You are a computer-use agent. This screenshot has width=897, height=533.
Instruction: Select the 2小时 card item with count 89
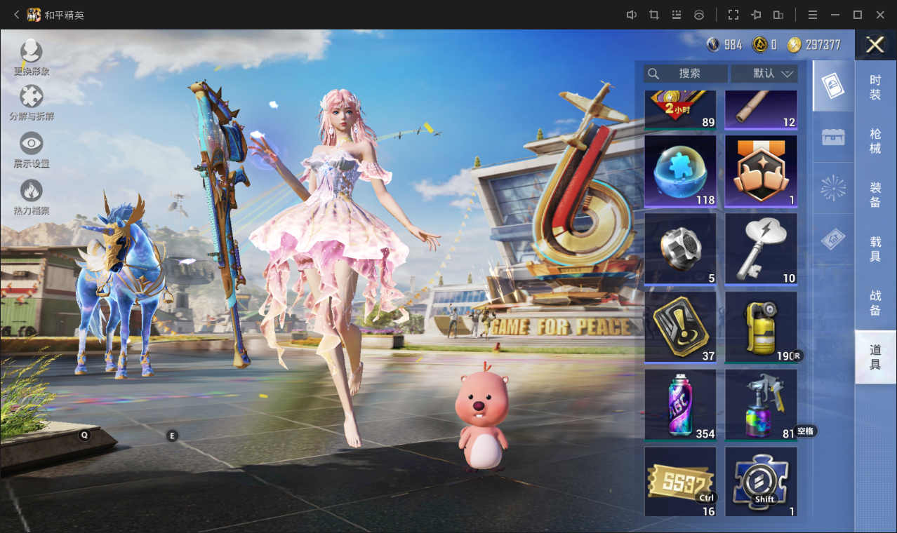point(680,109)
